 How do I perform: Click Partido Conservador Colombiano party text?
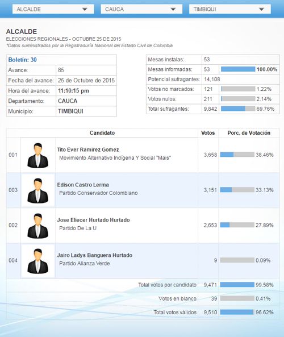coord(98,193)
